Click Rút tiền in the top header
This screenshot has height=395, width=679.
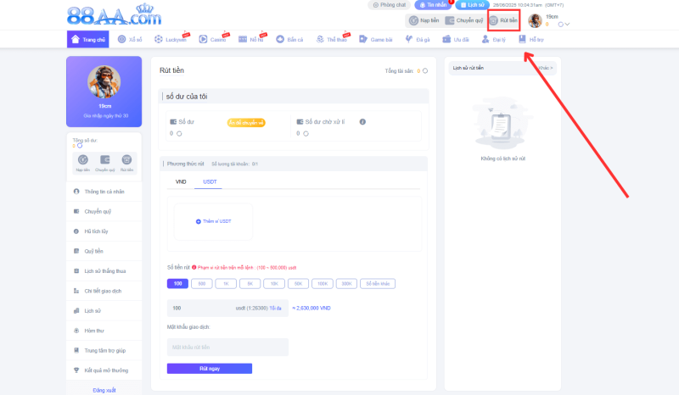tap(503, 20)
